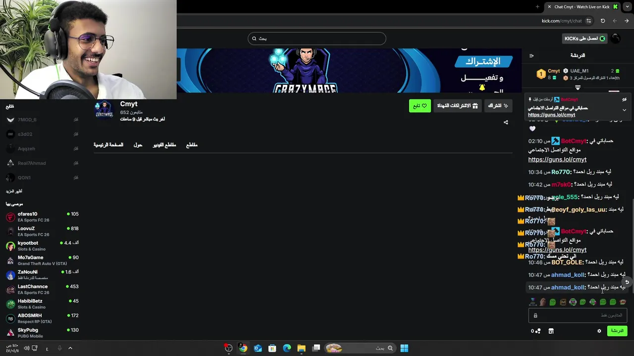Open Windows Start menu
This screenshot has width=634, height=356.
tap(404, 348)
